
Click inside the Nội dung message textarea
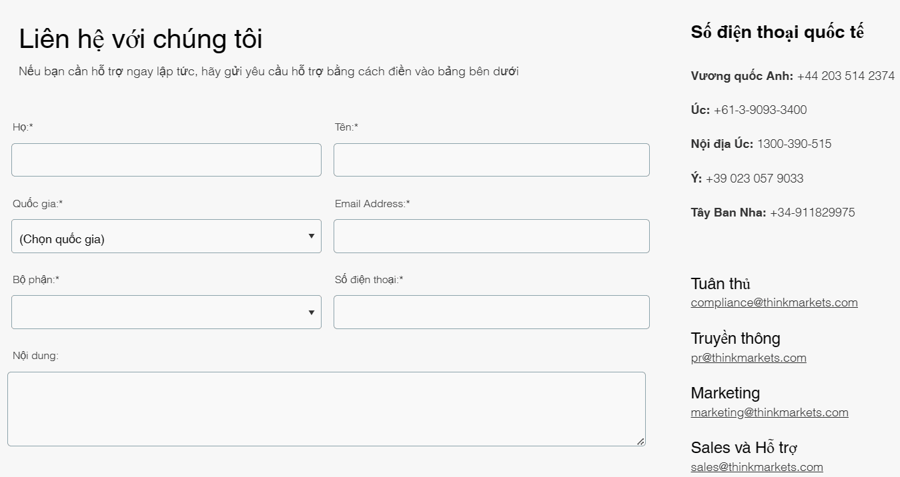pos(326,409)
